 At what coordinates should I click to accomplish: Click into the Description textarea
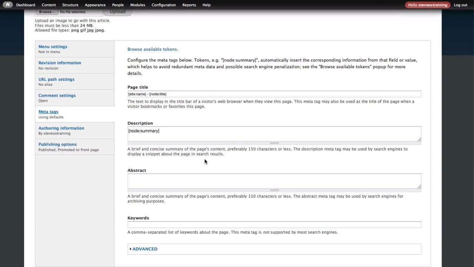(x=274, y=134)
